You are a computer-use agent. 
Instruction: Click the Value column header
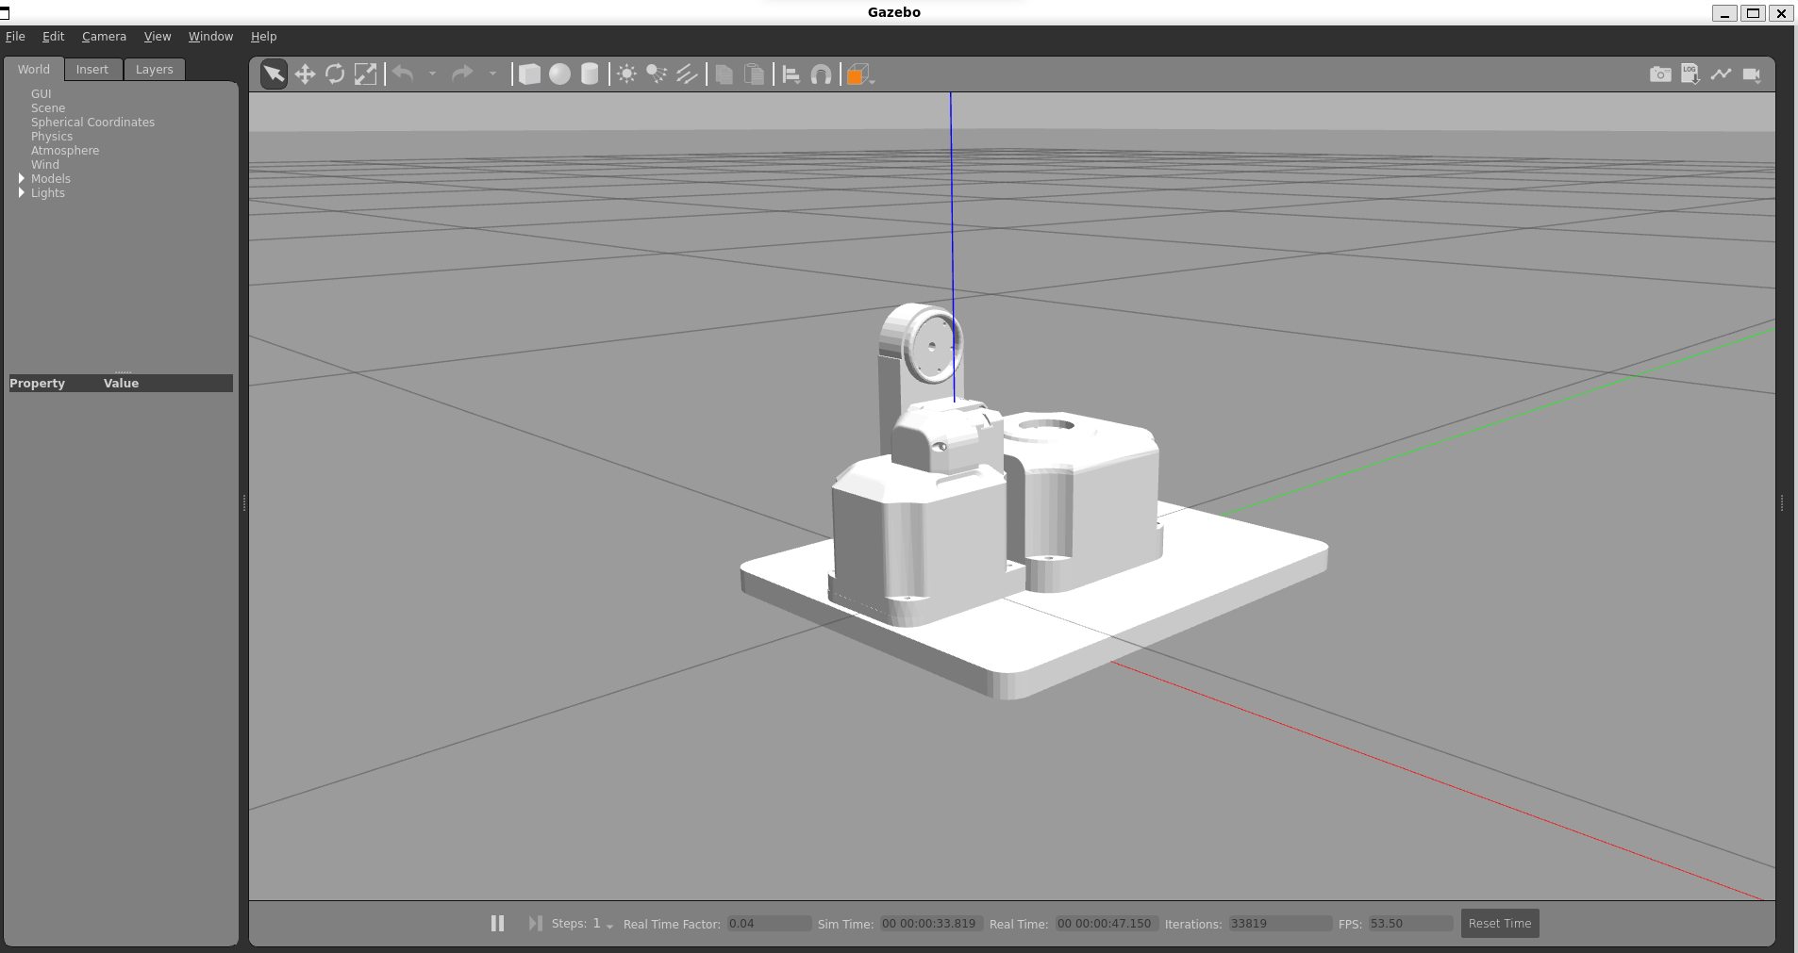(x=121, y=384)
